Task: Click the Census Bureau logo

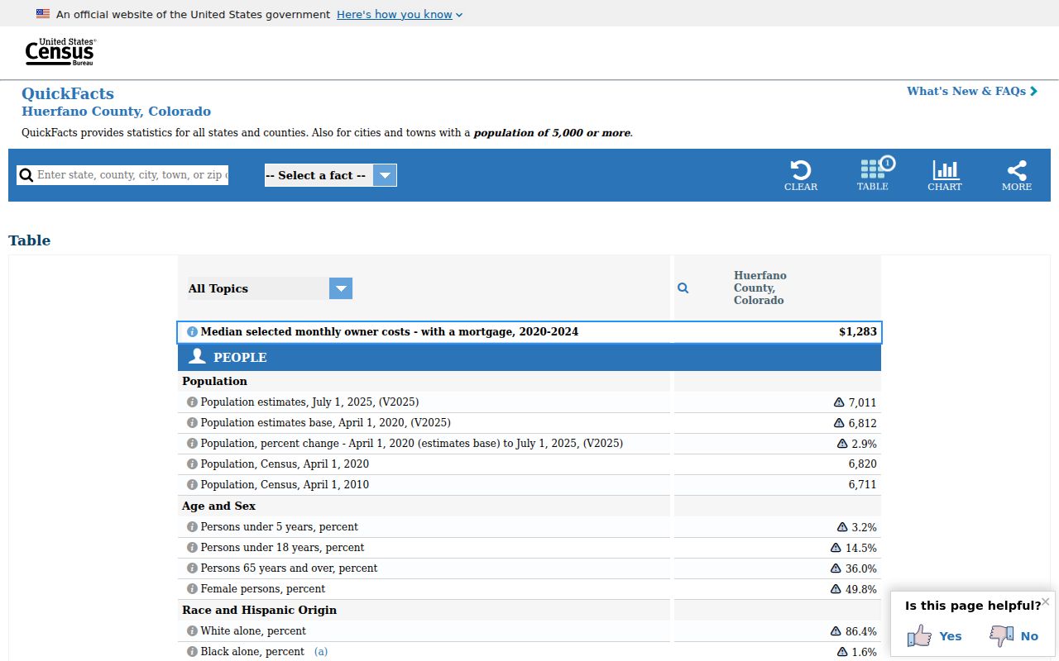Action: pos(60,52)
